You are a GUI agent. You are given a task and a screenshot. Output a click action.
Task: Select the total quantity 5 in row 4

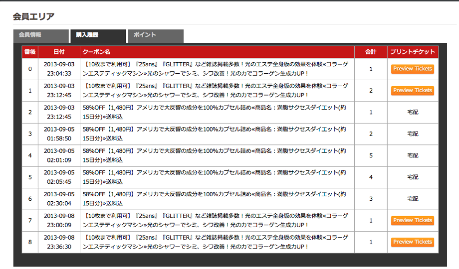pyautogui.click(x=371, y=155)
